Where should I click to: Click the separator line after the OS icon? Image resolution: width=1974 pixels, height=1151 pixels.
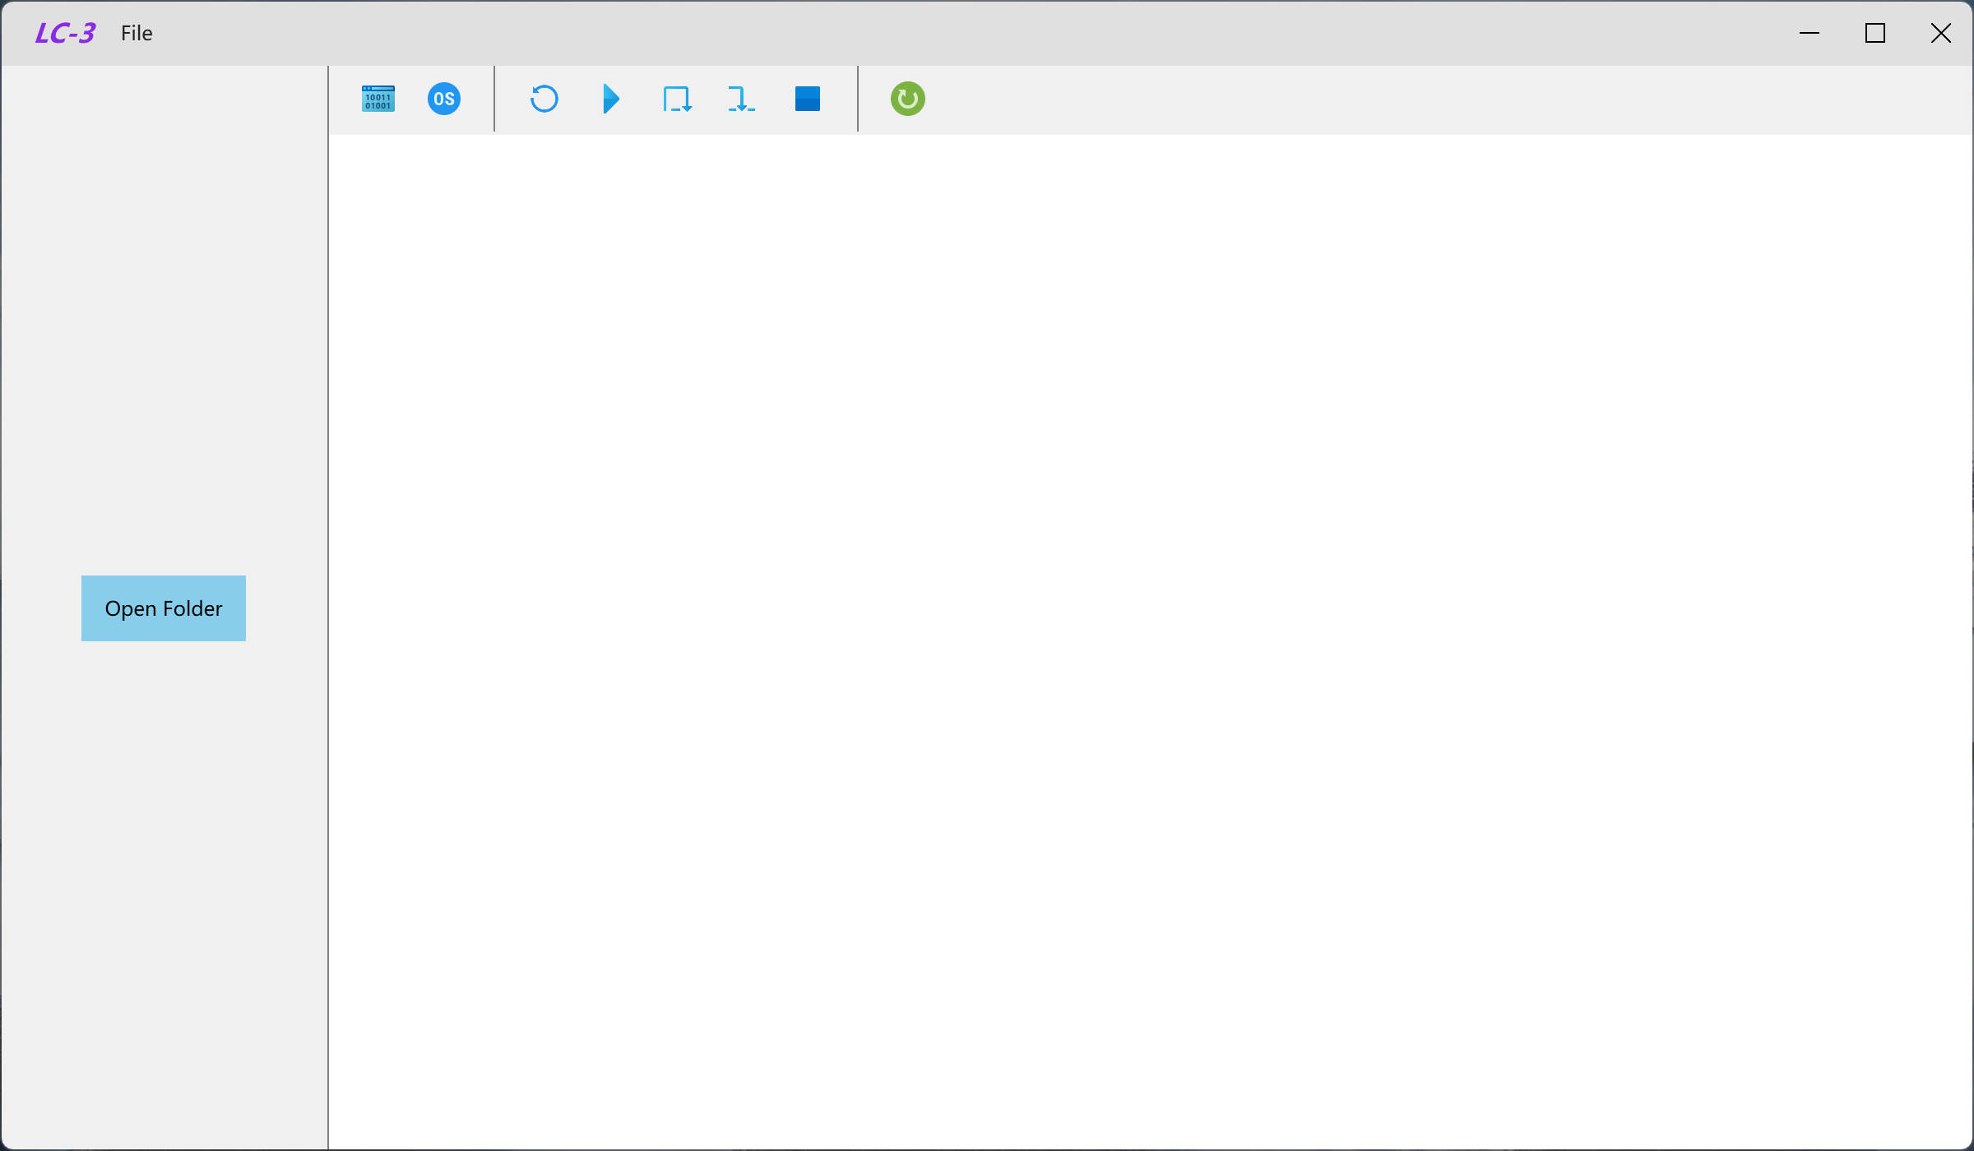click(494, 99)
